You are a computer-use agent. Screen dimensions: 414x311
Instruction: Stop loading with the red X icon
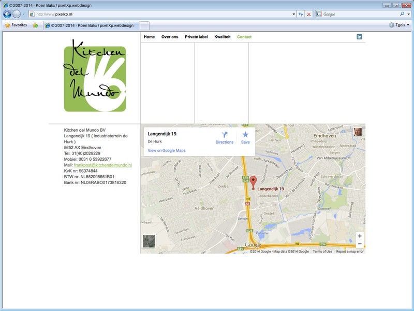click(x=309, y=14)
